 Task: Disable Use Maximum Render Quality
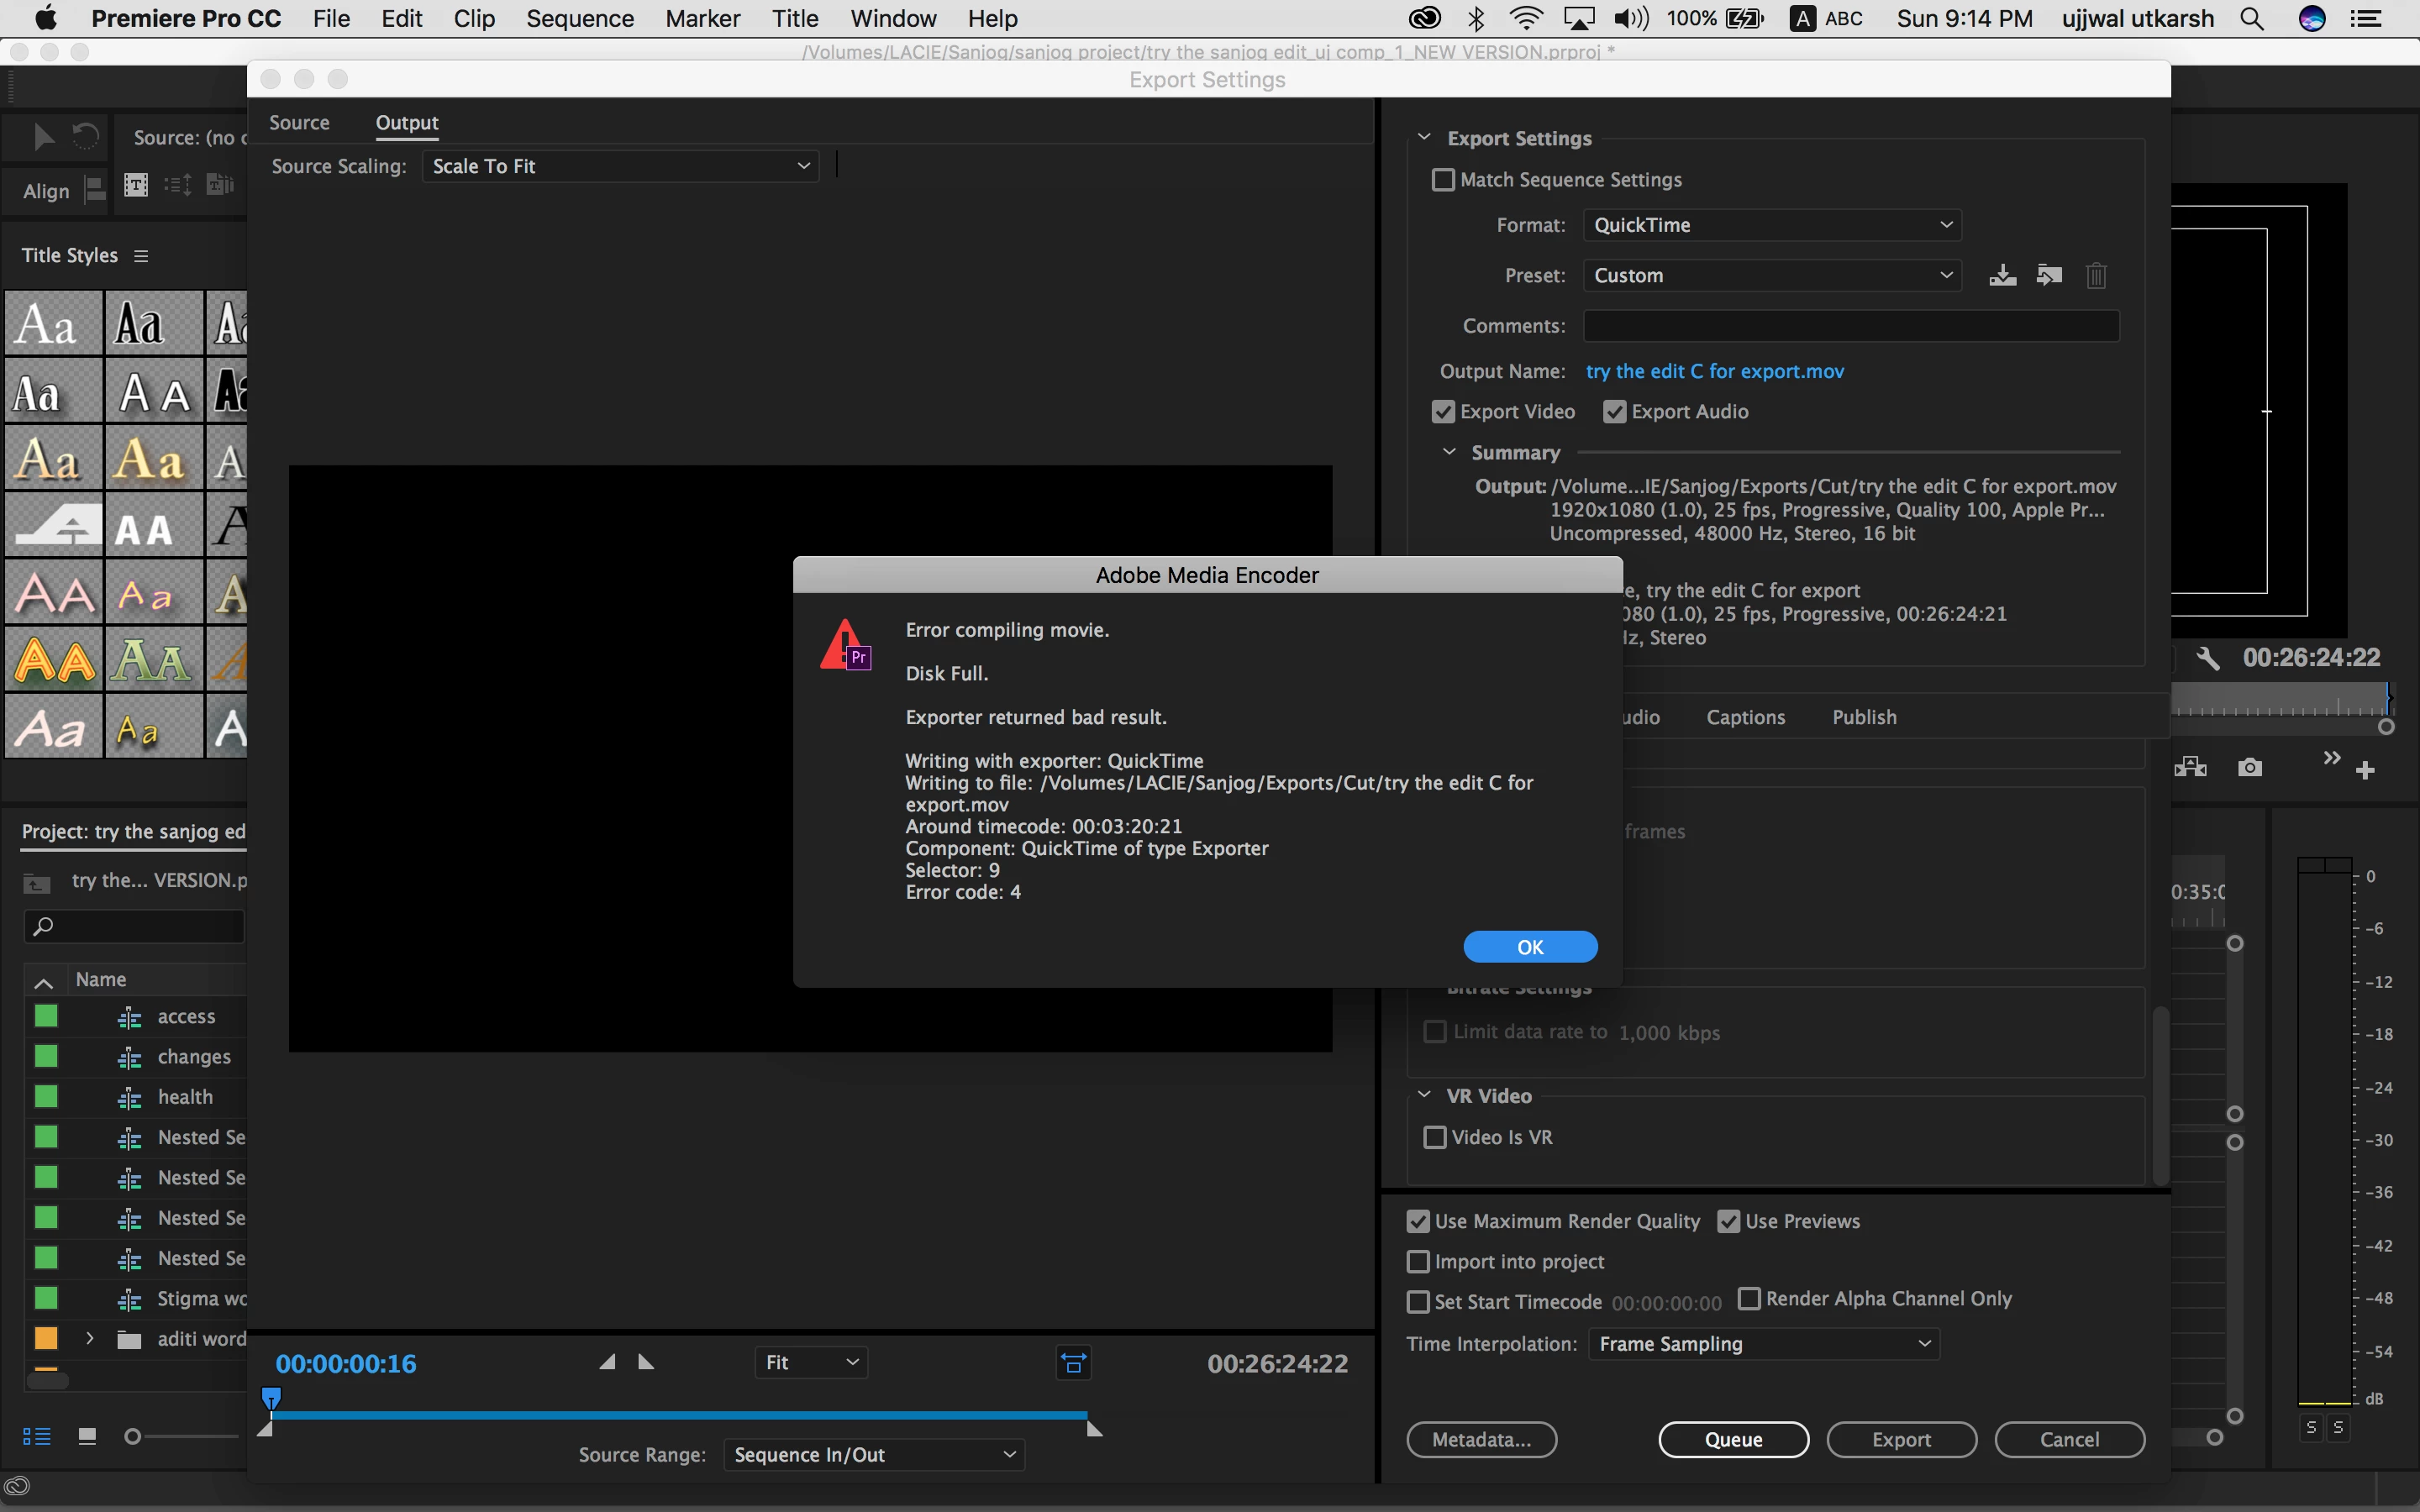point(1418,1221)
